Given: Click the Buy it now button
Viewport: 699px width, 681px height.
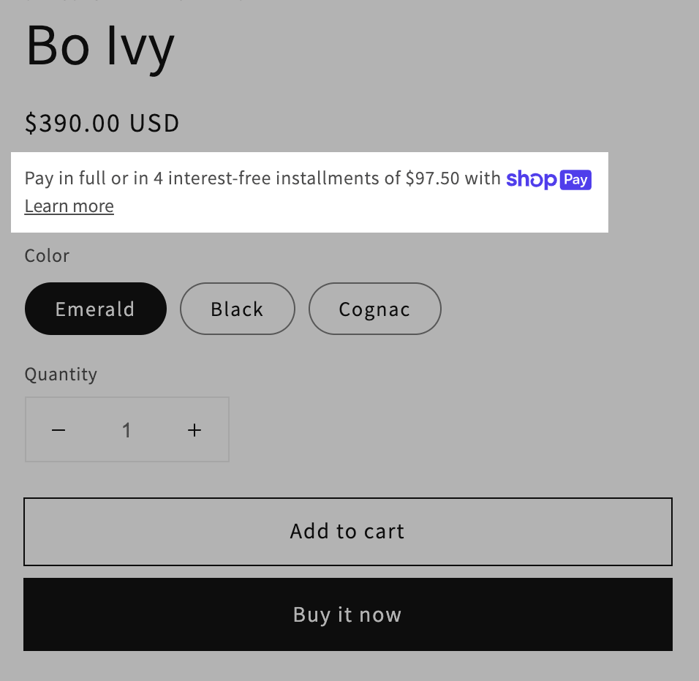Looking at the screenshot, I should [x=347, y=614].
